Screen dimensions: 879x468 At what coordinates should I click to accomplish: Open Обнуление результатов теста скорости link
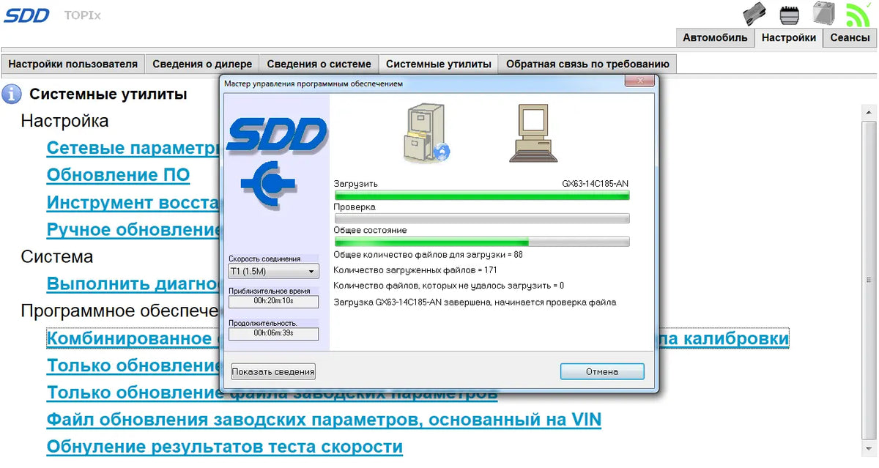tap(225, 447)
